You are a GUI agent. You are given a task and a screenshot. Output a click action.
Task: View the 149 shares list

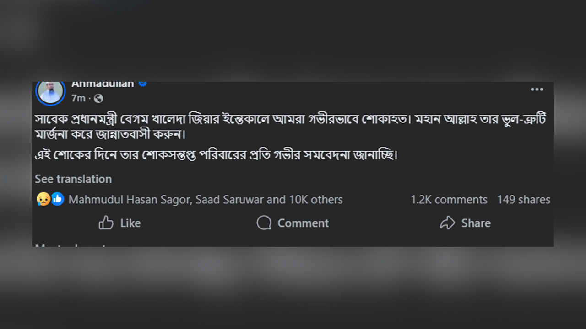tap(524, 200)
